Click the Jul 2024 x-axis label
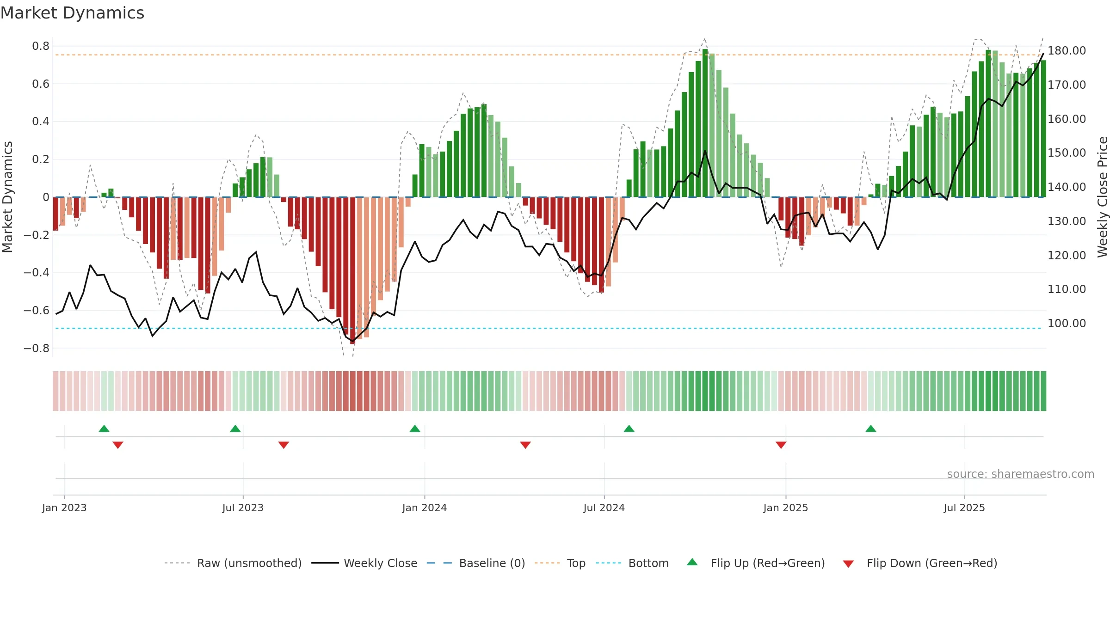The width and height of the screenshot is (1110, 624). (604, 508)
